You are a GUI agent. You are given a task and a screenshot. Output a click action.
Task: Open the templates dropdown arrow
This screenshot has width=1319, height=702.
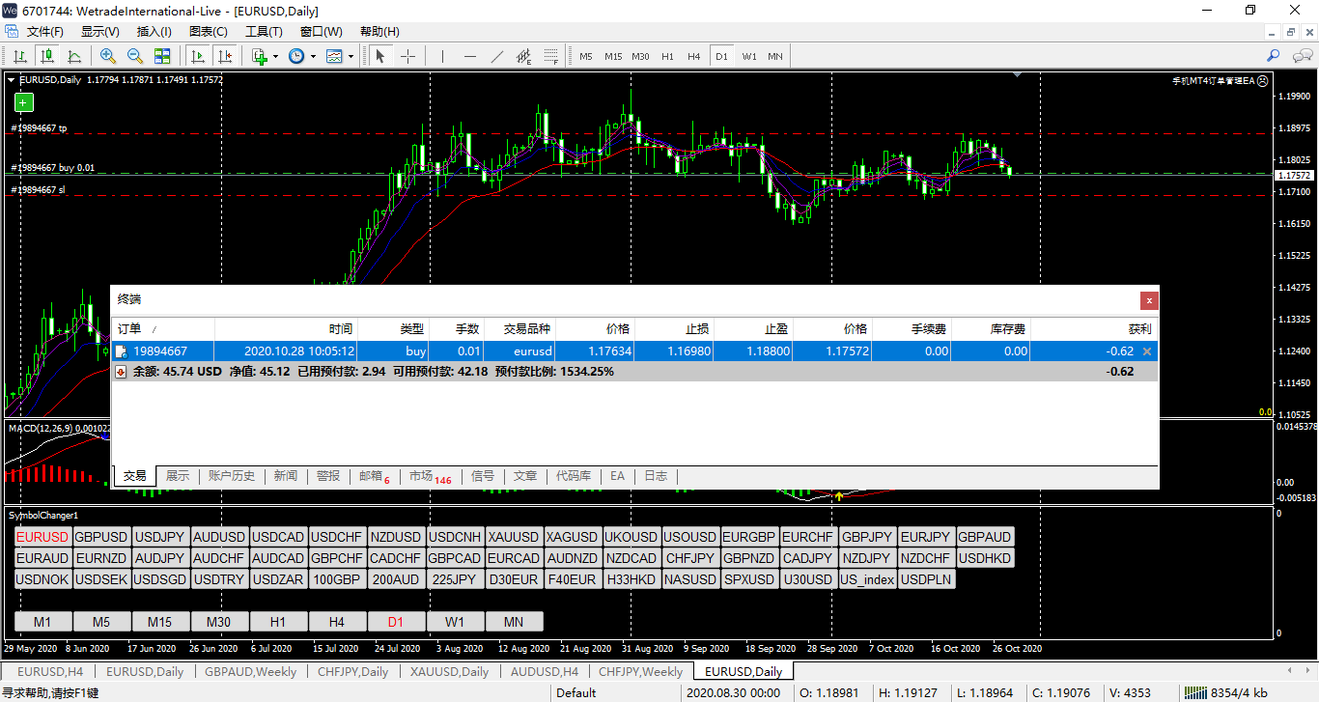pos(351,56)
